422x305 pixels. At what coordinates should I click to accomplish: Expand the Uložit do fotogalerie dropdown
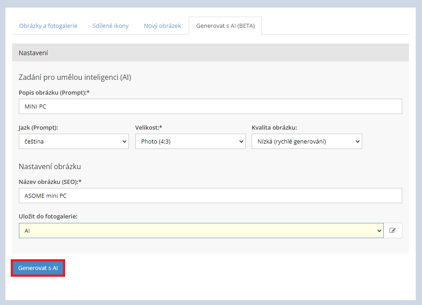point(201,231)
